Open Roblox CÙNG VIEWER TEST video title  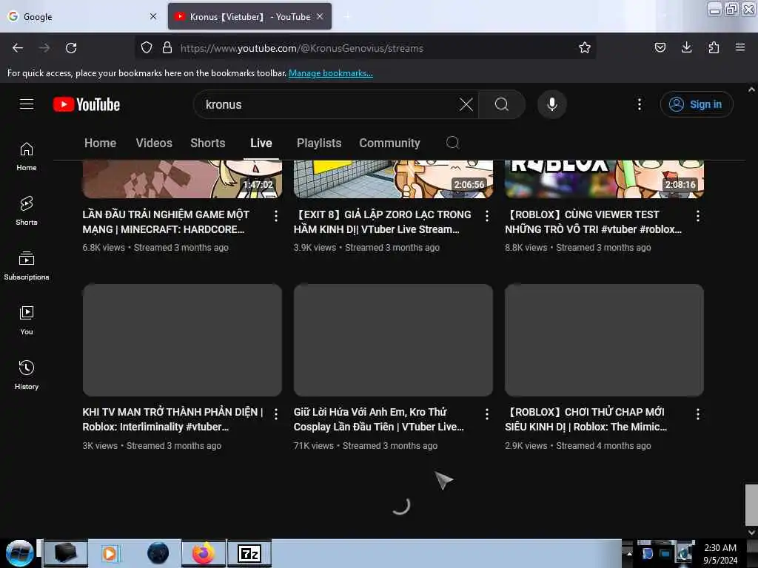(593, 222)
